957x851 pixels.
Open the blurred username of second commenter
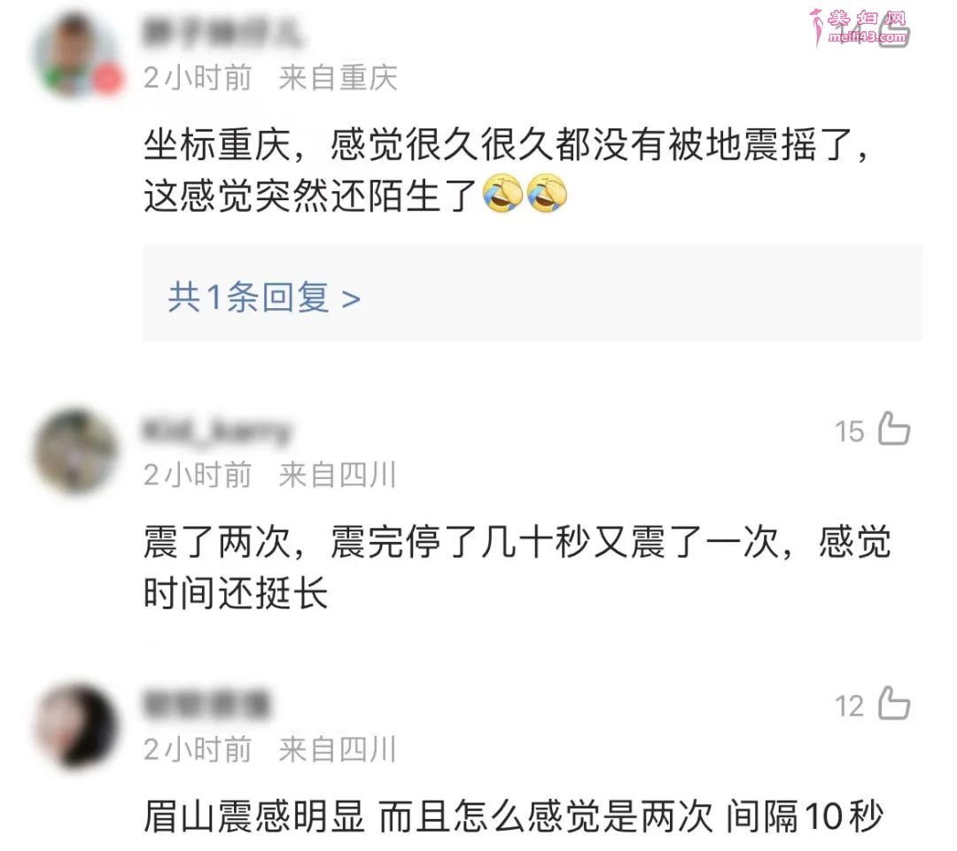tap(217, 430)
